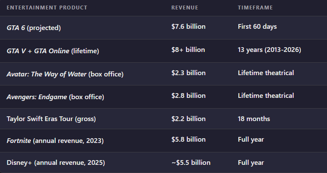Select the $2.8 billion revenue cell
Image resolution: width=327 pixels, height=173 pixels.
point(189,95)
